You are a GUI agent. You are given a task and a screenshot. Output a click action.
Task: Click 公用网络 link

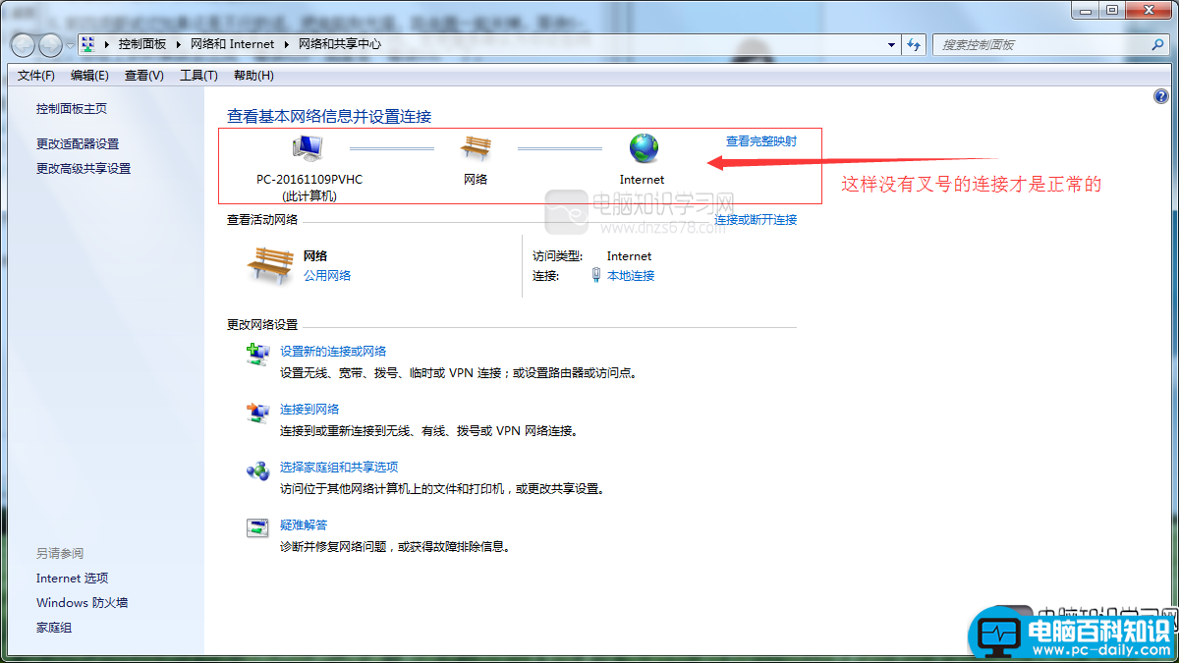coord(327,275)
